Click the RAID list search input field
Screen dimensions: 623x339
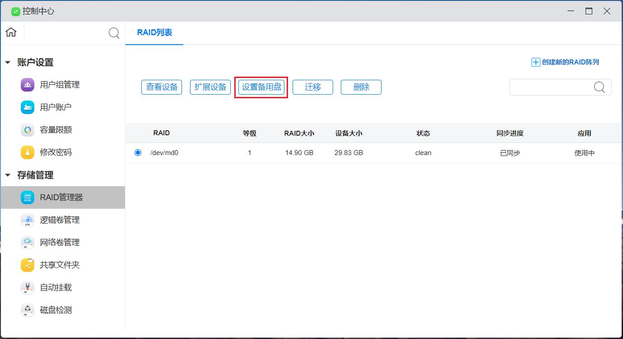tap(551, 87)
